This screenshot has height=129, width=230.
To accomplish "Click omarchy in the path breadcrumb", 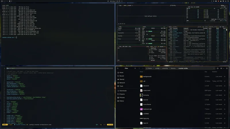I will [165, 68].
